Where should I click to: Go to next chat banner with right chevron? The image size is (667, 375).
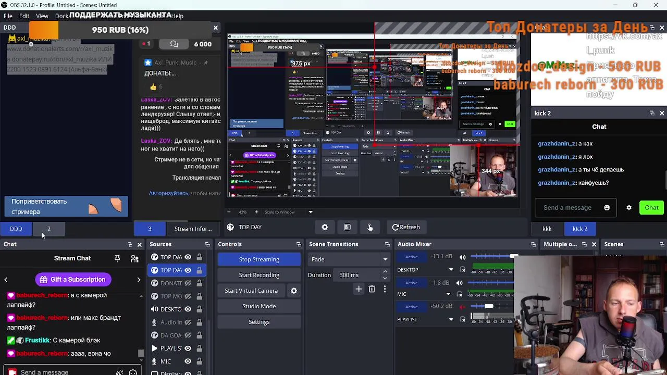coord(139,280)
